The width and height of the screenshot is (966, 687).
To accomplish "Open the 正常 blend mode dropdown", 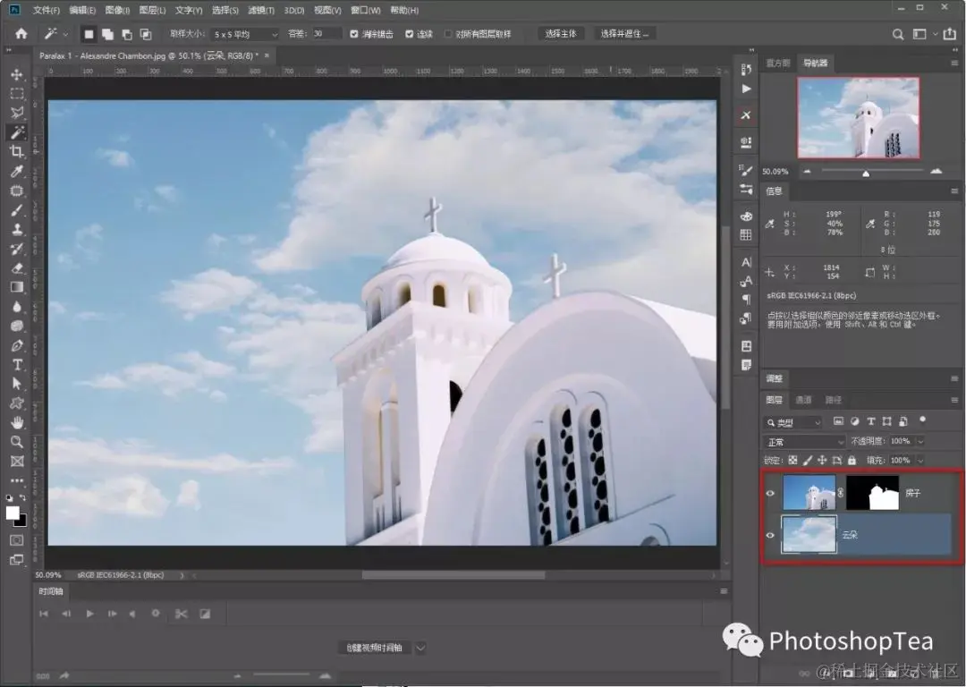I will tap(805, 442).
